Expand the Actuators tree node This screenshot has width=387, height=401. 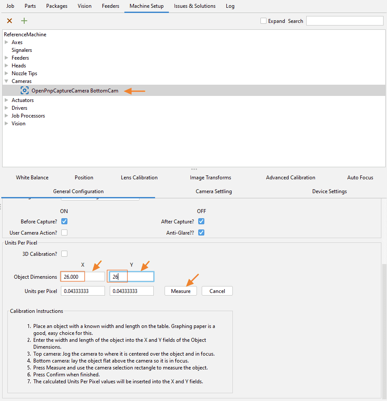(6, 100)
